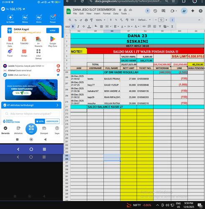Click the font size 12 field
The height and width of the screenshot is (209, 205).
point(161,20)
